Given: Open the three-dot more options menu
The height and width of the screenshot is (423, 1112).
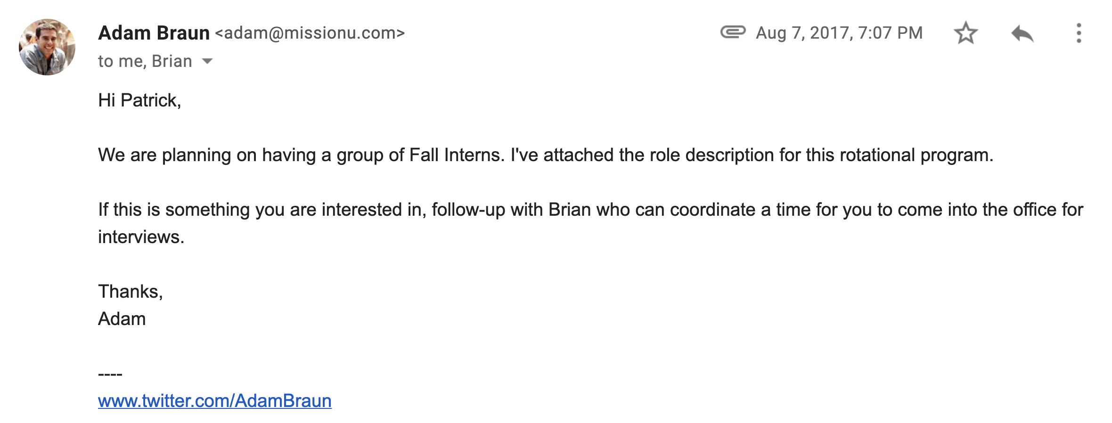Looking at the screenshot, I should coord(1079,33).
